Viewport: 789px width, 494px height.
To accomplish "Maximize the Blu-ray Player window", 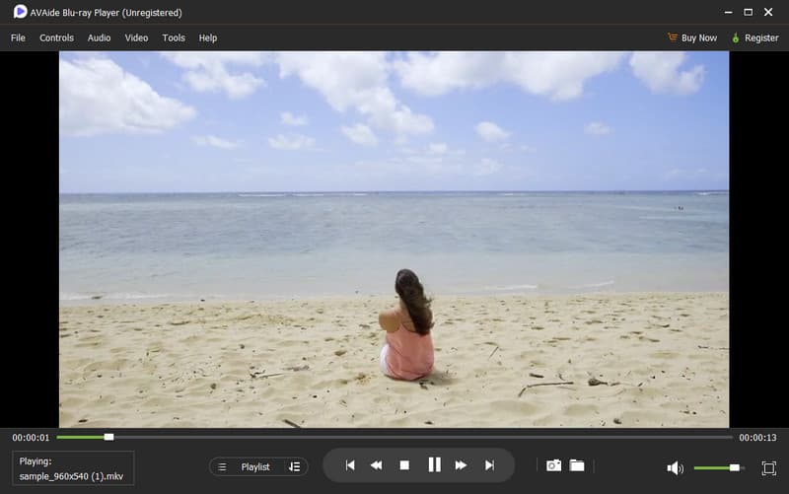I will pos(749,12).
